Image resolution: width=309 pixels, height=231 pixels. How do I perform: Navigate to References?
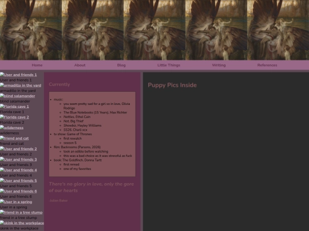pyautogui.click(x=267, y=65)
